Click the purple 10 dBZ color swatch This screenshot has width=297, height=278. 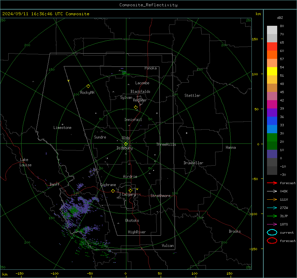pyautogui.click(x=272, y=154)
